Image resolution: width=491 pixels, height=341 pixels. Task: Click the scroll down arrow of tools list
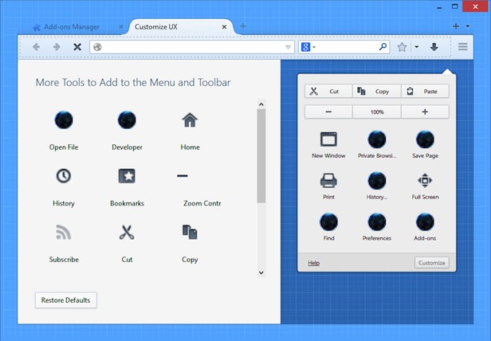click(x=261, y=272)
